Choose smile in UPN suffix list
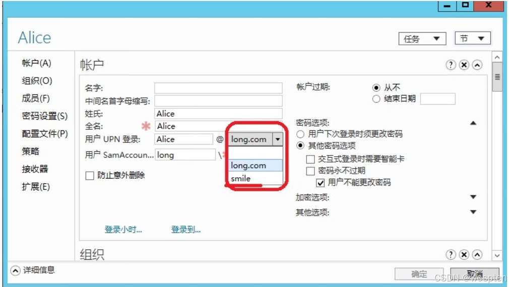The height and width of the screenshot is (287, 509). (255, 178)
